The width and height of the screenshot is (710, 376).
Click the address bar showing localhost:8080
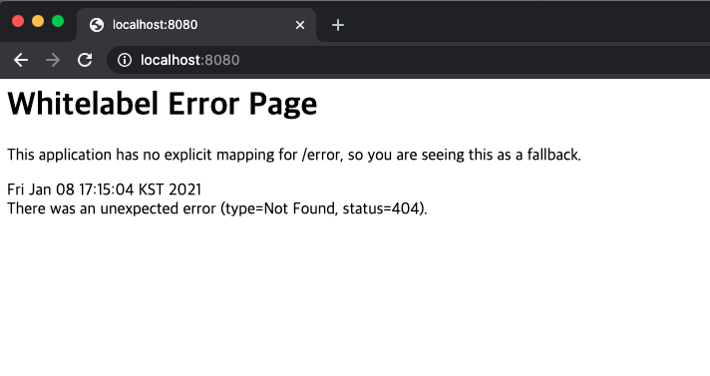point(408,60)
